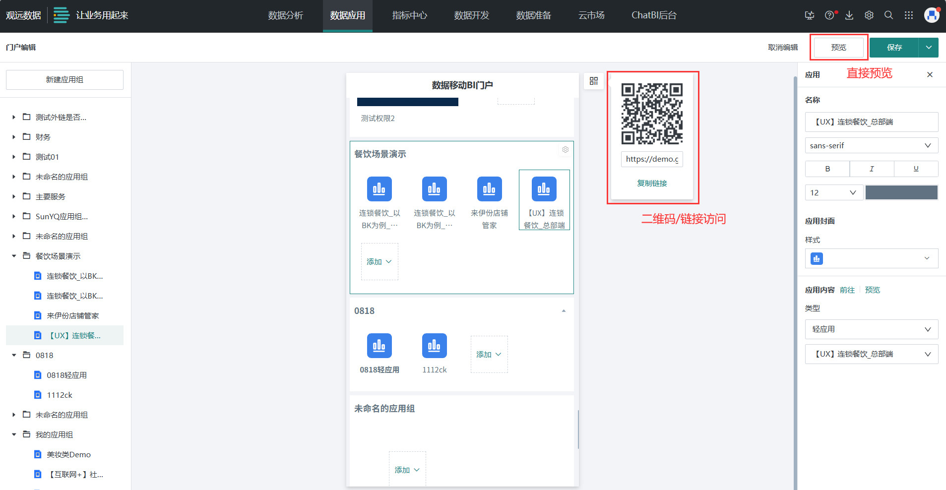Click the download icon in top bar
This screenshot has width=946, height=490.
pyautogui.click(x=849, y=15)
